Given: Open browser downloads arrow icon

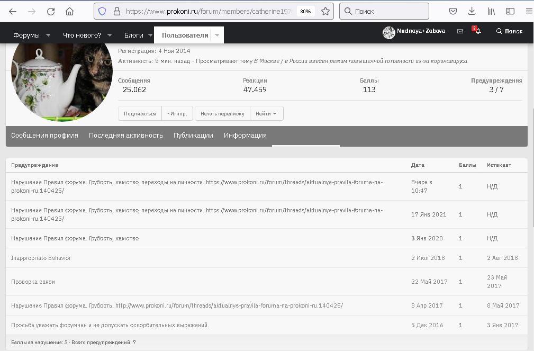Looking at the screenshot, I should coord(472,11).
